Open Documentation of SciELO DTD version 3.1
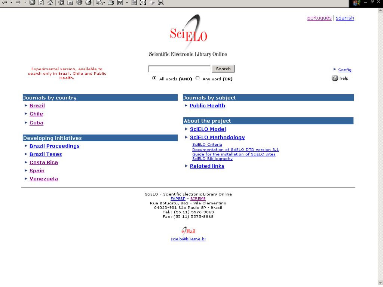The image size is (383, 287). click(x=236, y=149)
